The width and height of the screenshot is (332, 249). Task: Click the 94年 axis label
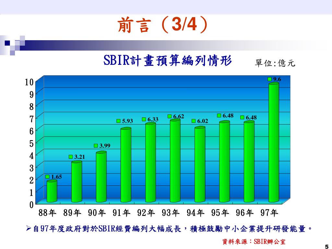tap(196, 213)
